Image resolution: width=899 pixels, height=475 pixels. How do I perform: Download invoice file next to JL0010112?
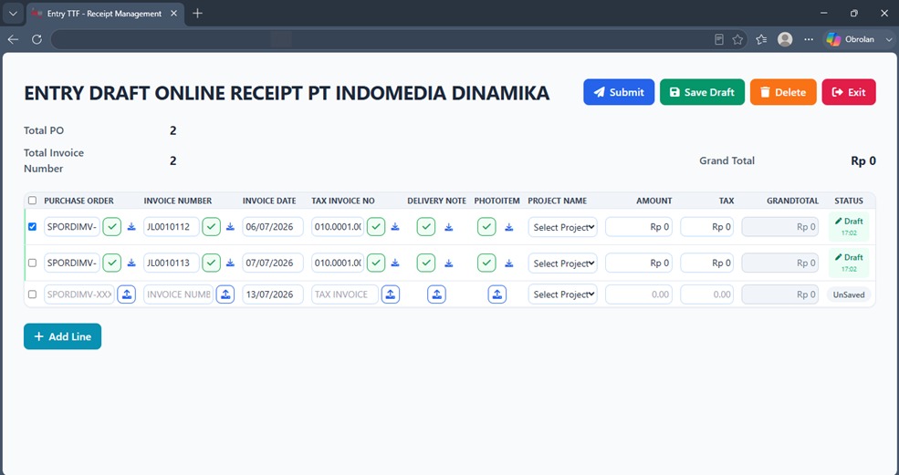230,227
